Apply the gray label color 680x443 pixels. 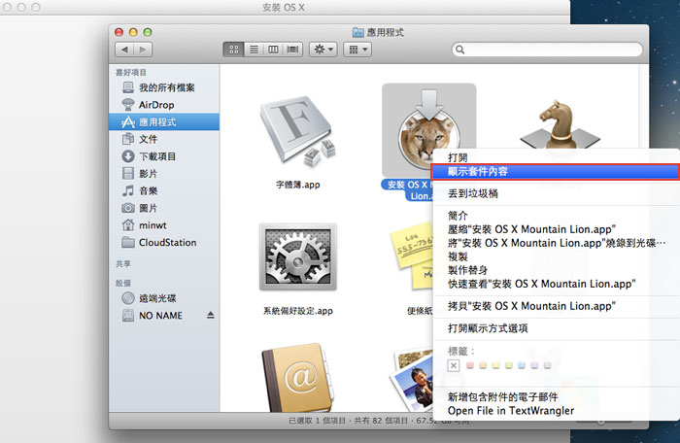coord(547,365)
